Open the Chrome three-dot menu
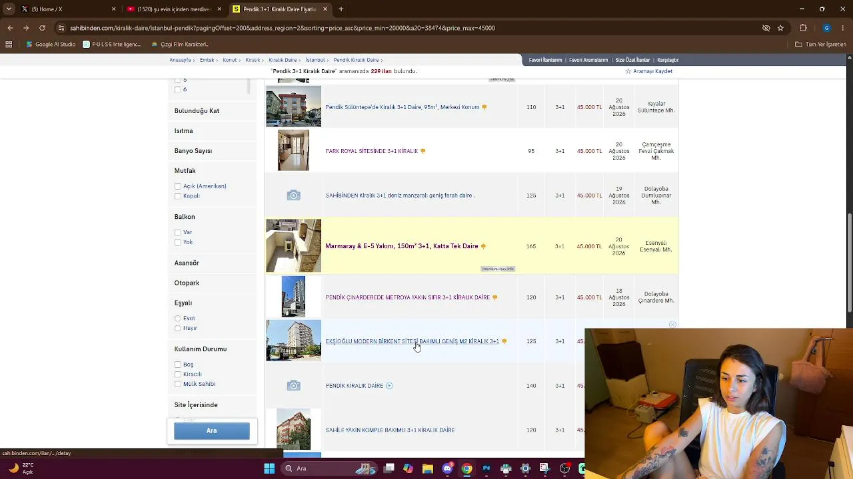 pos(843,28)
